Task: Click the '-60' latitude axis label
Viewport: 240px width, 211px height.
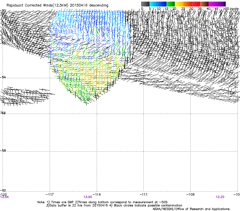Action: coord(3,190)
